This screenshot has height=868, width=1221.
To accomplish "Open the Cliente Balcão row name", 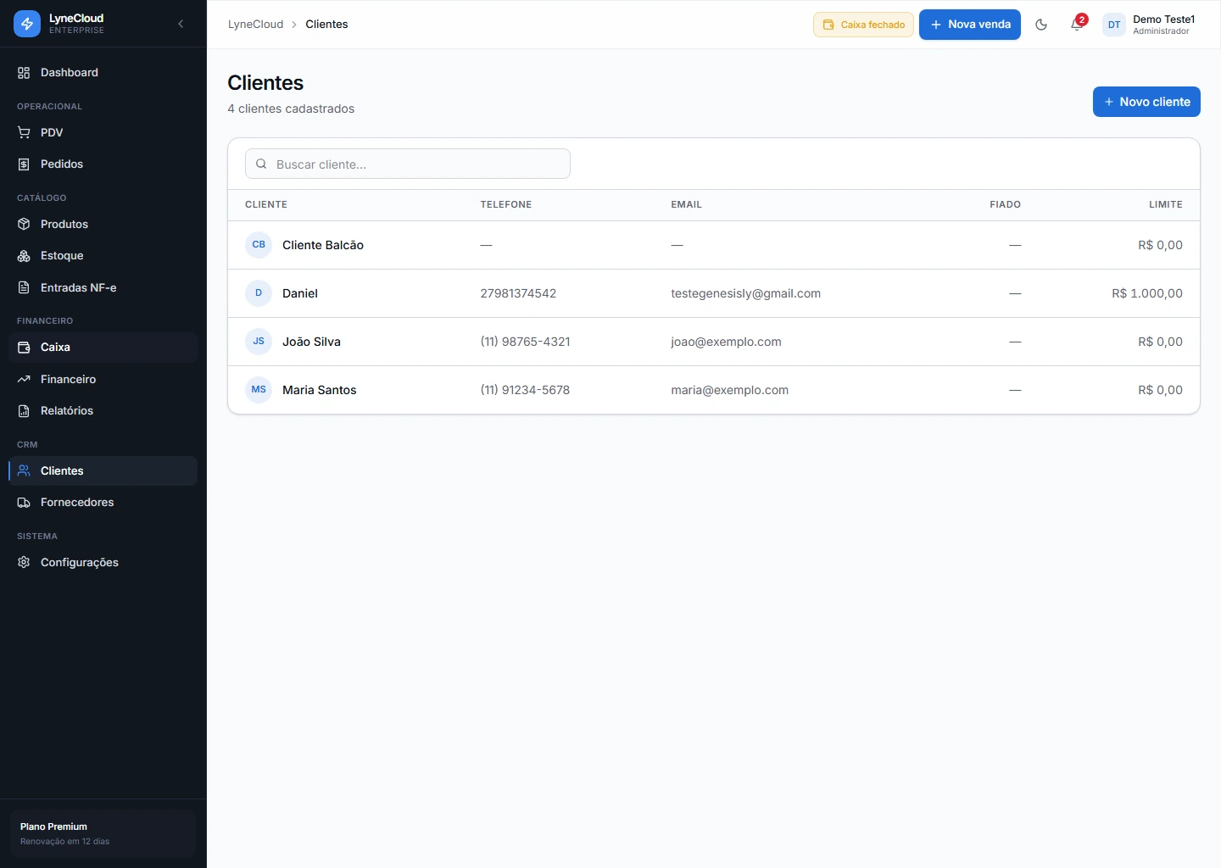I will [323, 245].
